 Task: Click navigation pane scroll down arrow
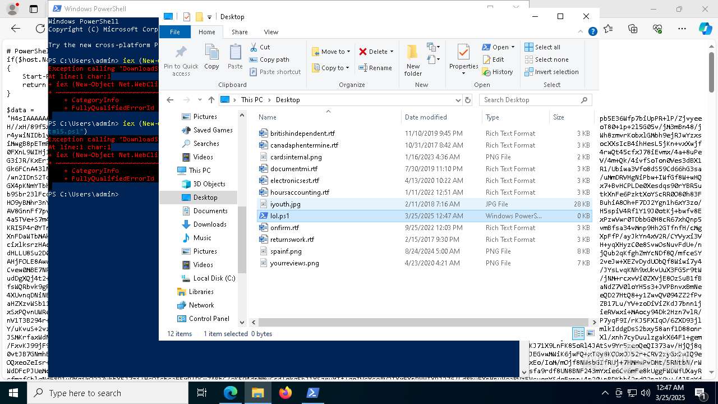click(x=242, y=322)
